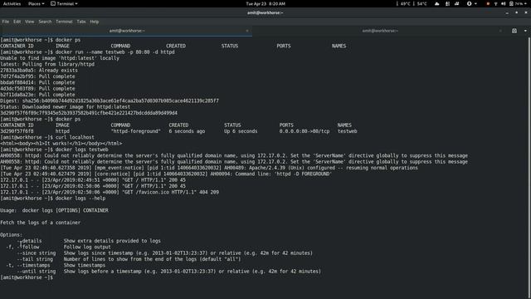Open the Edit menu
Viewport: 531px width, 299px height.
pyautogui.click(x=17, y=22)
